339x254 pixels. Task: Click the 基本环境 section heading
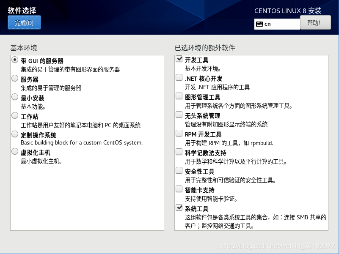(x=24, y=48)
